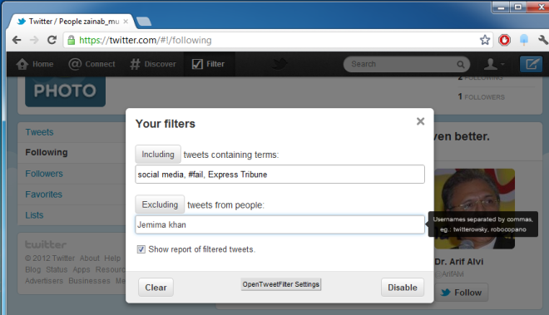Close the Your filters dialog
The image size is (549, 315).
coord(421,121)
